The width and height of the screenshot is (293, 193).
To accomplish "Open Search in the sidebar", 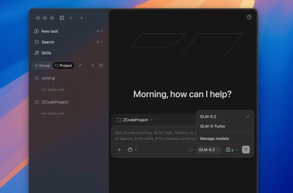I will (68, 42).
